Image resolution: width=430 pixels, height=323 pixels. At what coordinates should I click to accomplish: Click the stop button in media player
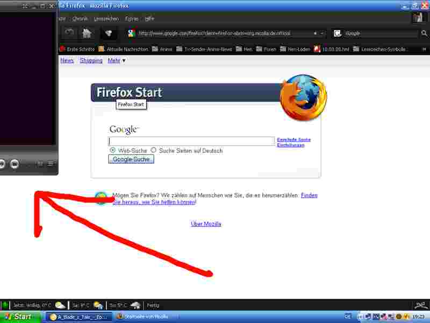15,164
